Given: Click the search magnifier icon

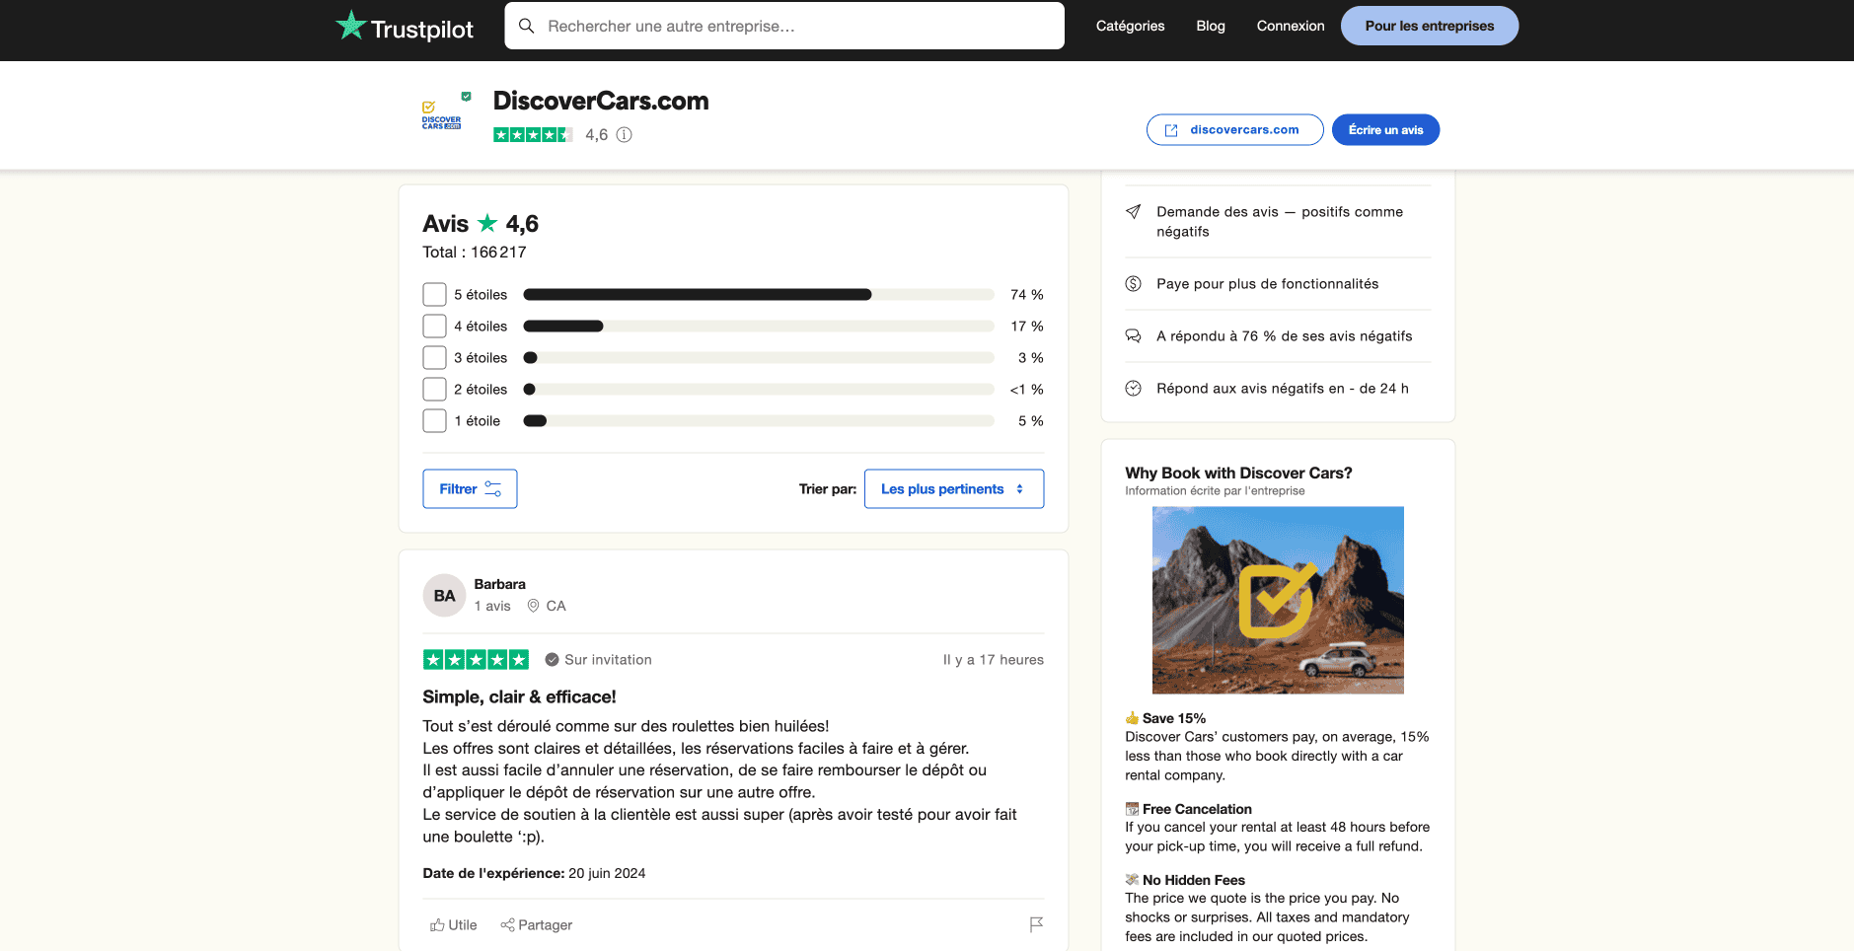Looking at the screenshot, I should pyautogui.click(x=527, y=26).
